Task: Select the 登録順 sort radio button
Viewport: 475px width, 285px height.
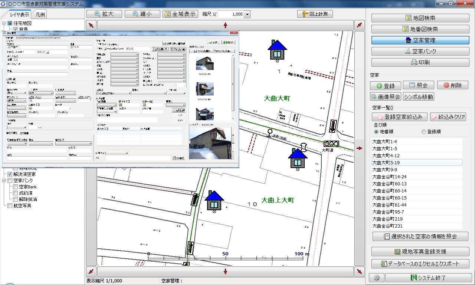Action: [x=424, y=132]
